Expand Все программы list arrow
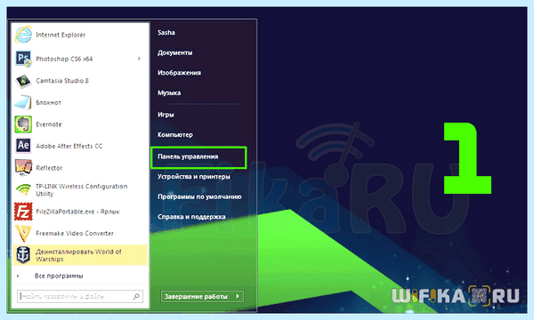This screenshot has height=320, width=534. coord(18,276)
